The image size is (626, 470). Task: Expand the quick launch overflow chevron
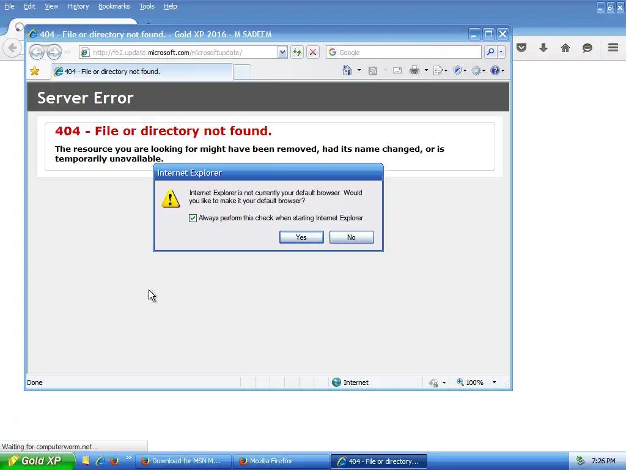[x=128, y=458]
